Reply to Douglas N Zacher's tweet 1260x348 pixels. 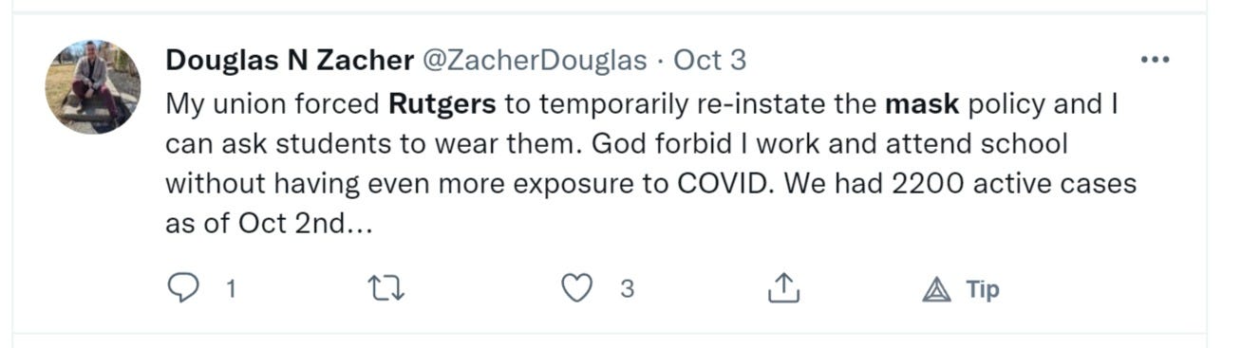pos(181,288)
